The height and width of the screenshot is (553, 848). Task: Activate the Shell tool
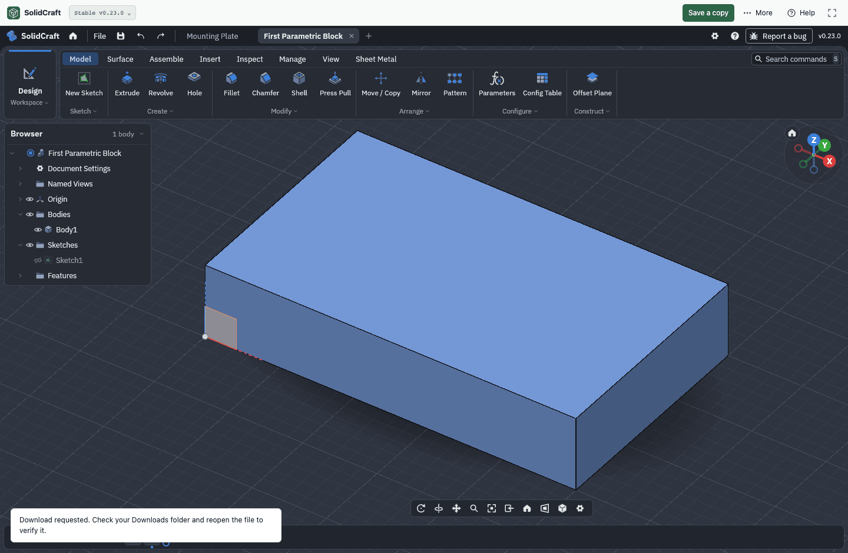click(x=299, y=84)
